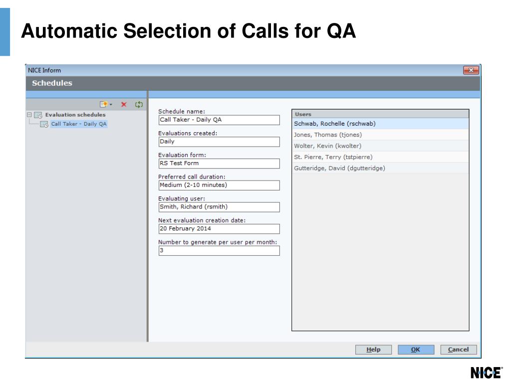Select user Schwab, Rochelle (rschwab)
The width and height of the screenshot is (511, 383).
pos(380,124)
